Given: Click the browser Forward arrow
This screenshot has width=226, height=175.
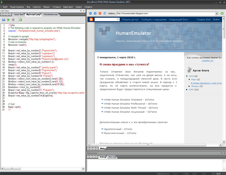Looking at the screenshot, I should coord(95,14).
